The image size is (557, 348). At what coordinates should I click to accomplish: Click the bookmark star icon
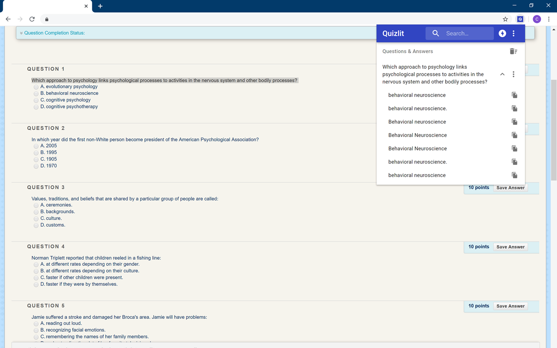[505, 19]
